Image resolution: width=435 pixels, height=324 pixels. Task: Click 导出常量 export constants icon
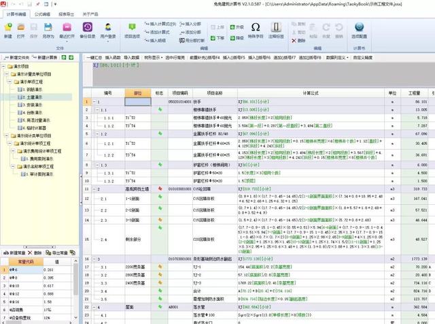point(48,253)
